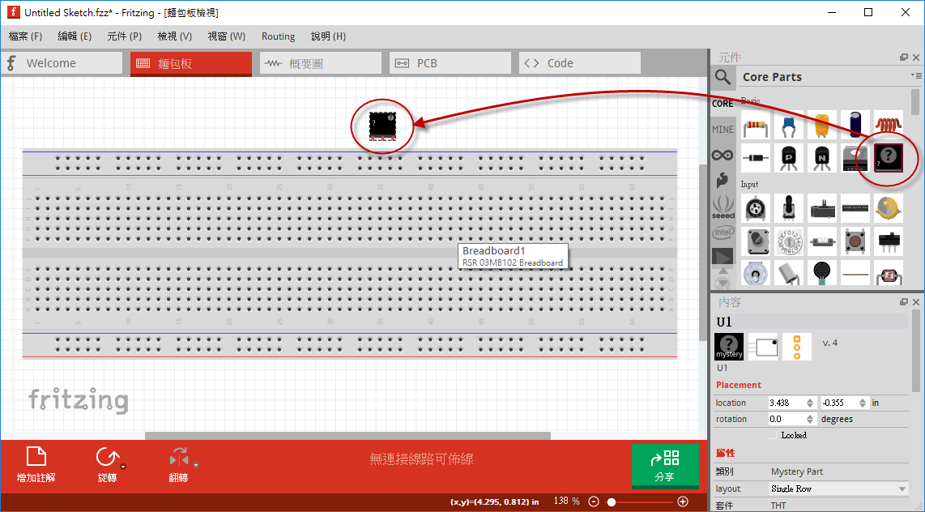Open the layout Single Row dropdown

[x=838, y=488]
